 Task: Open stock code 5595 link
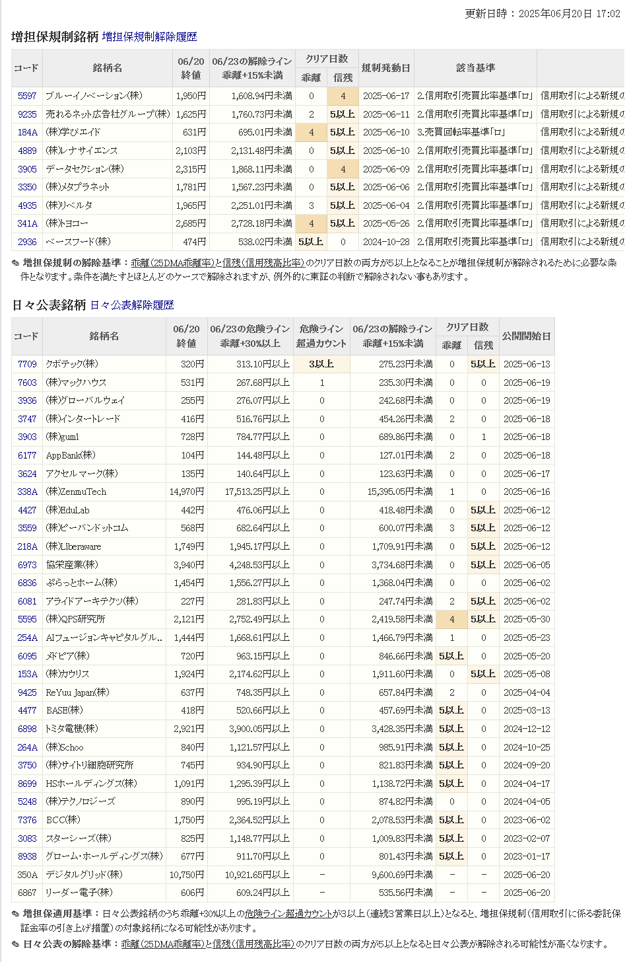tap(27, 619)
